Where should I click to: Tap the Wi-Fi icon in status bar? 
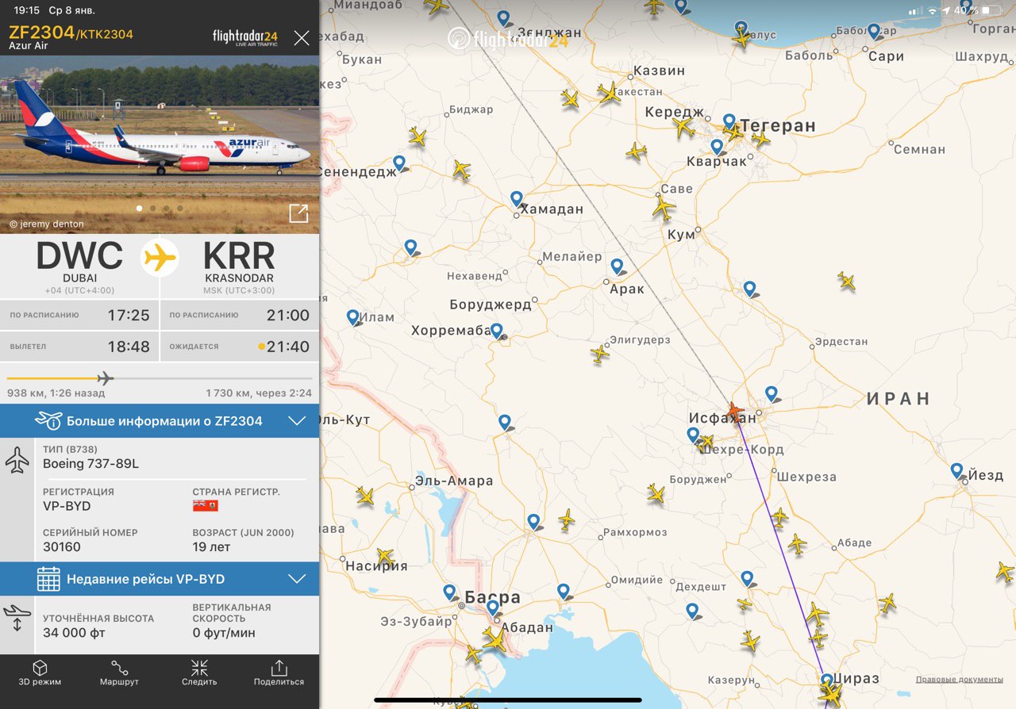click(931, 11)
